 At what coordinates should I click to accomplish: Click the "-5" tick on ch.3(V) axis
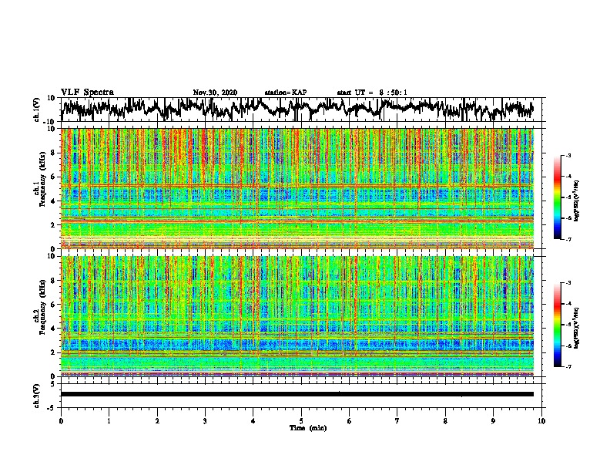(x=52, y=408)
